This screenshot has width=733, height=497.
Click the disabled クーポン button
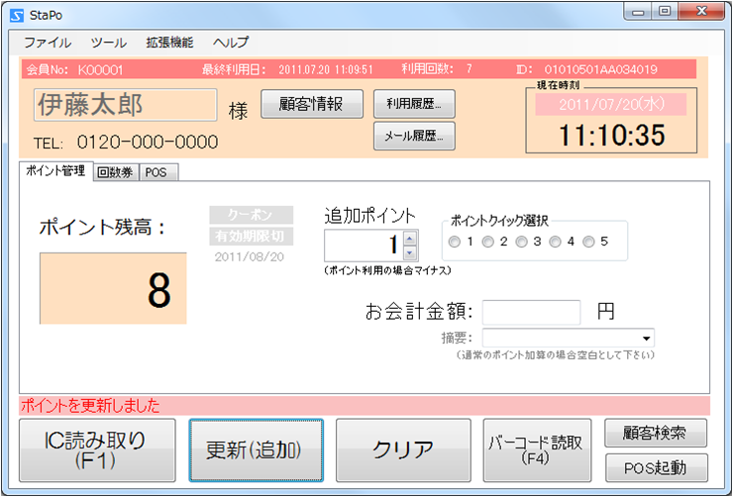click(x=251, y=215)
